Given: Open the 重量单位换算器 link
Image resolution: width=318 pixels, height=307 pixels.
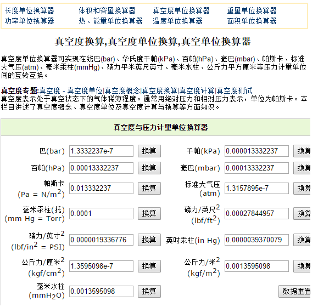Looking at the screenshot, I should click(252, 10).
